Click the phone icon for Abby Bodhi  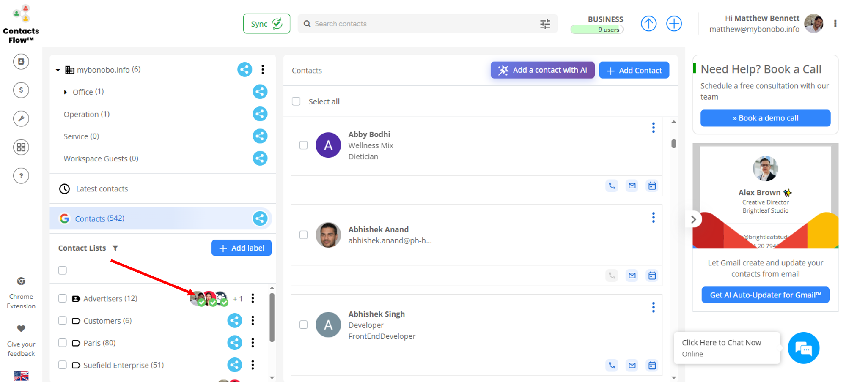pos(612,186)
